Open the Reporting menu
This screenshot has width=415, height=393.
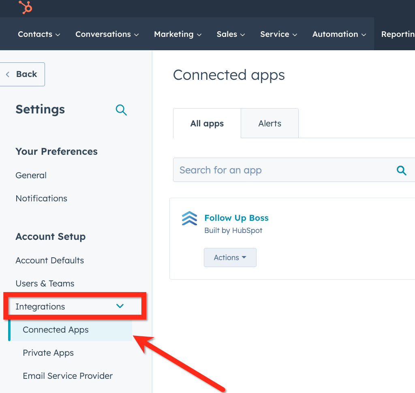coord(398,34)
